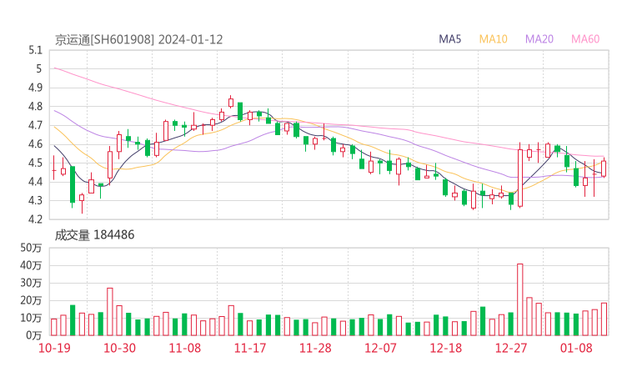
Task: Click the 0万 volume axis label
Action: [x=34, y=335]
